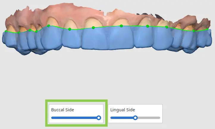
Task: Click the blue filled Lingual Side track
Action: coord(122,118)
